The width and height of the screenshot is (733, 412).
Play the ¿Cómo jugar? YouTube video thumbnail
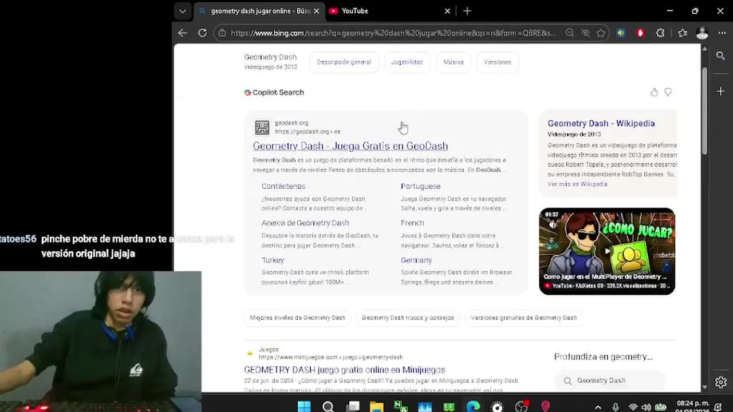tap(607, 251)
